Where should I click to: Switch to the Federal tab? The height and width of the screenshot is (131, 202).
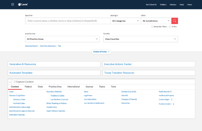[28, 87]
